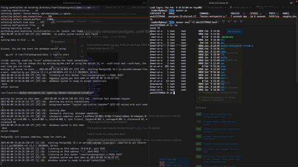The height and width of the screenshot is (167, 298).
Task: Open the Stack Overflow header hamburger icon
Action: 241,21
